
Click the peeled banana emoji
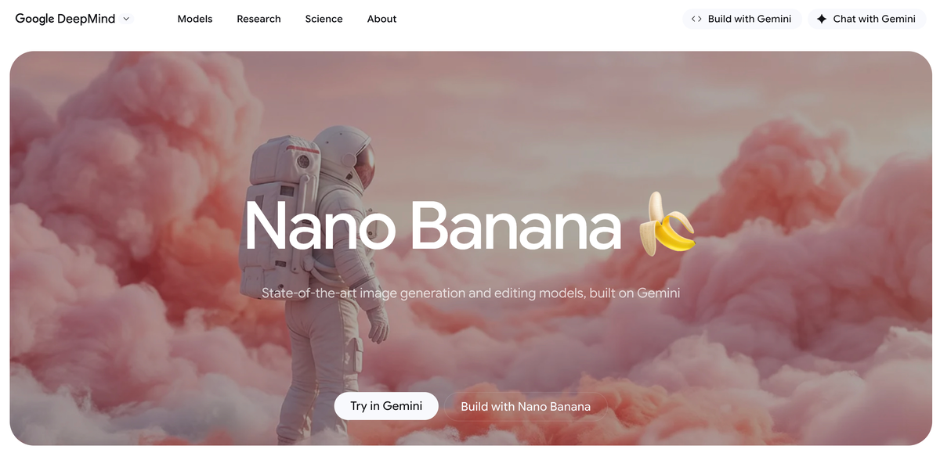click(667, 225)
